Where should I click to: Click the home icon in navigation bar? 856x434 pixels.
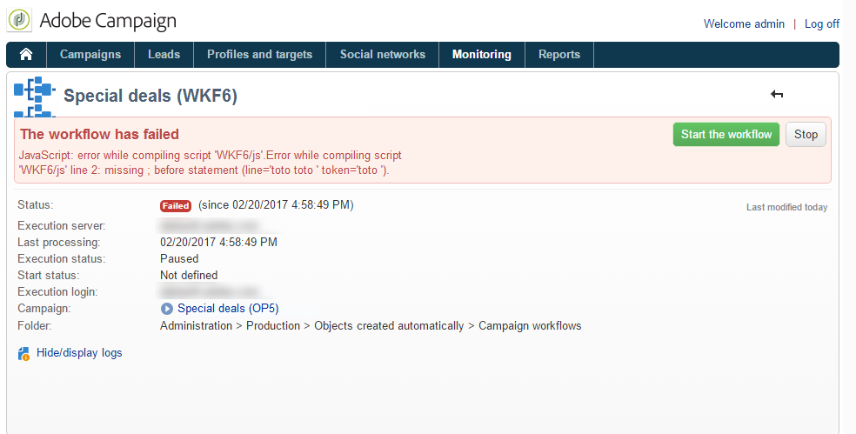pos(25,54)
